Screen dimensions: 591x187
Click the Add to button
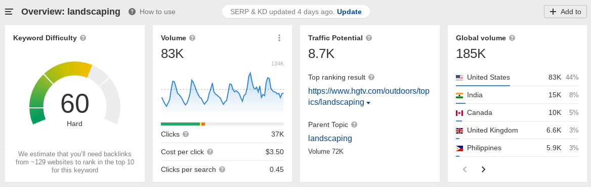[565, 12]
